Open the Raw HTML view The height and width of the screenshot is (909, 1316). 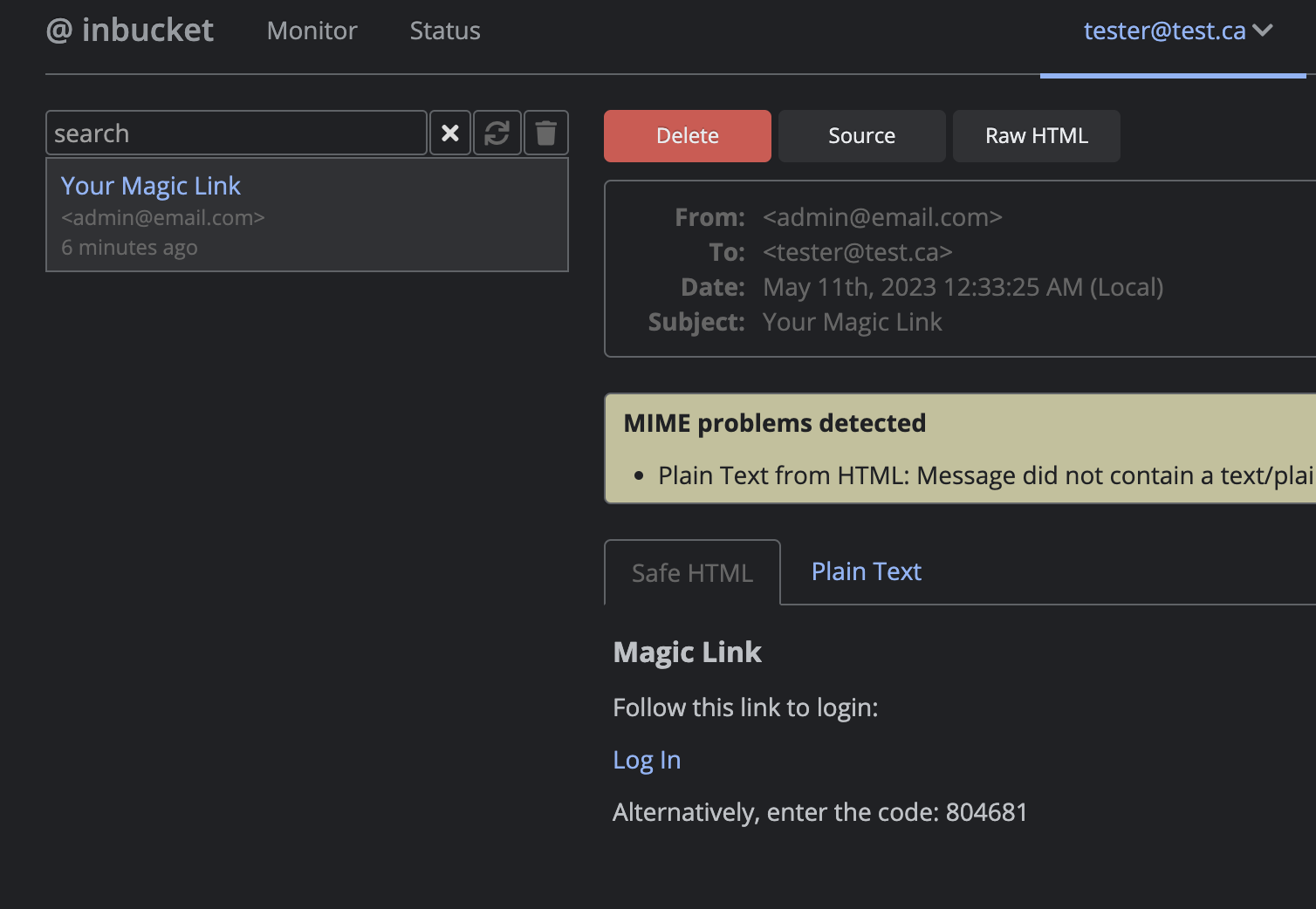(x=1036, y=135)
